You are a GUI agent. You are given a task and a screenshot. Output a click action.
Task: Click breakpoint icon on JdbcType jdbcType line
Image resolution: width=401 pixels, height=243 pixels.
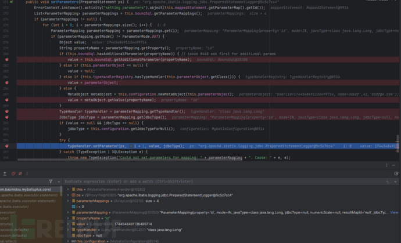tap(7, 117)
